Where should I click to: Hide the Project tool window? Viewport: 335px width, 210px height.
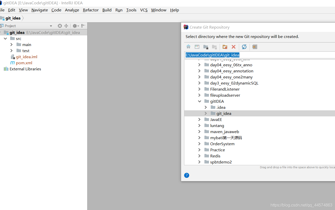(x=83, y=26)
